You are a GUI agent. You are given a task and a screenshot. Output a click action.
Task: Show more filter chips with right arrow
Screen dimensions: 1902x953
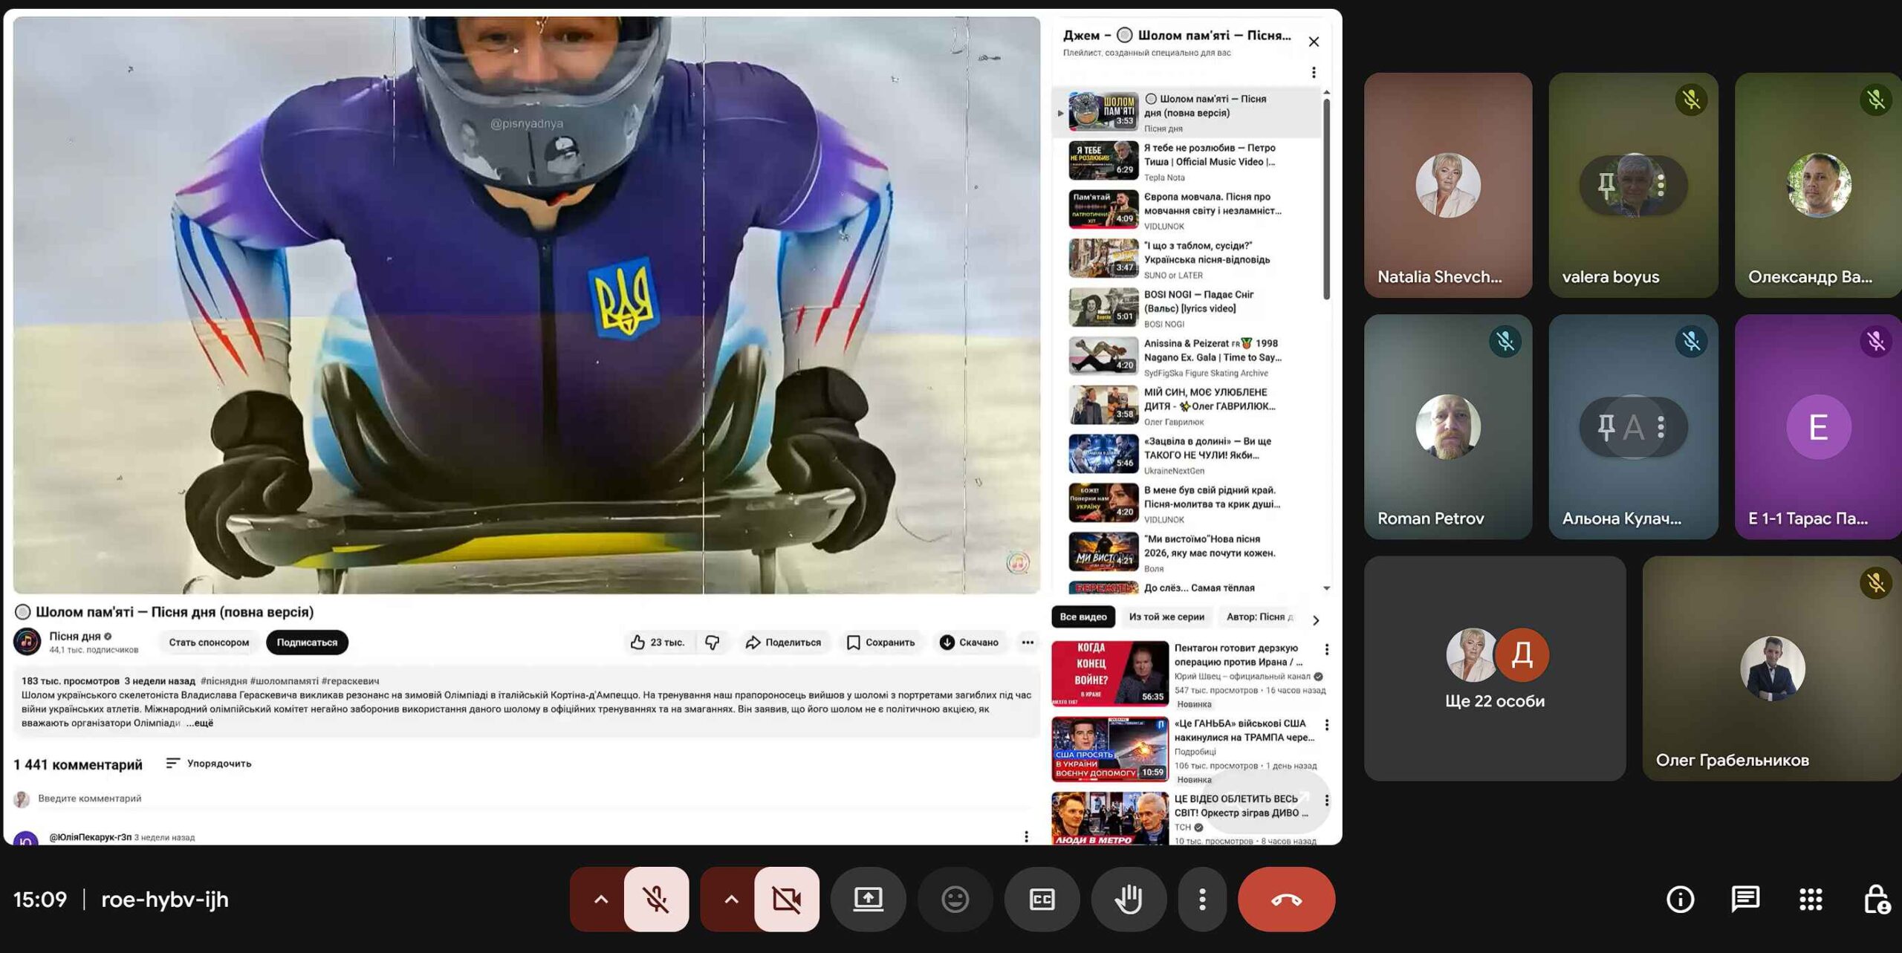(1316, 620)
